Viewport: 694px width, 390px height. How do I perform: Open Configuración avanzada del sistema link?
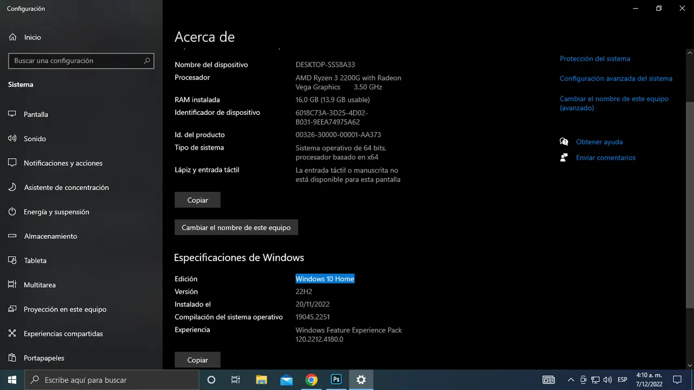pos(616,79)
